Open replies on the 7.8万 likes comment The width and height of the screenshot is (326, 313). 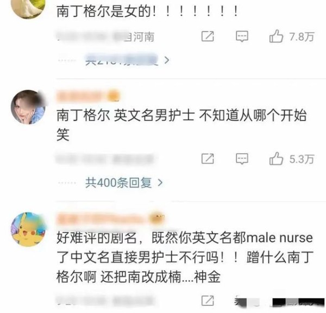[x=242, y=36]
